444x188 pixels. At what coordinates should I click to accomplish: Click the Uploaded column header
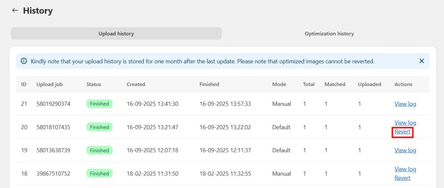pyautogui.click(x=369, y=84)
